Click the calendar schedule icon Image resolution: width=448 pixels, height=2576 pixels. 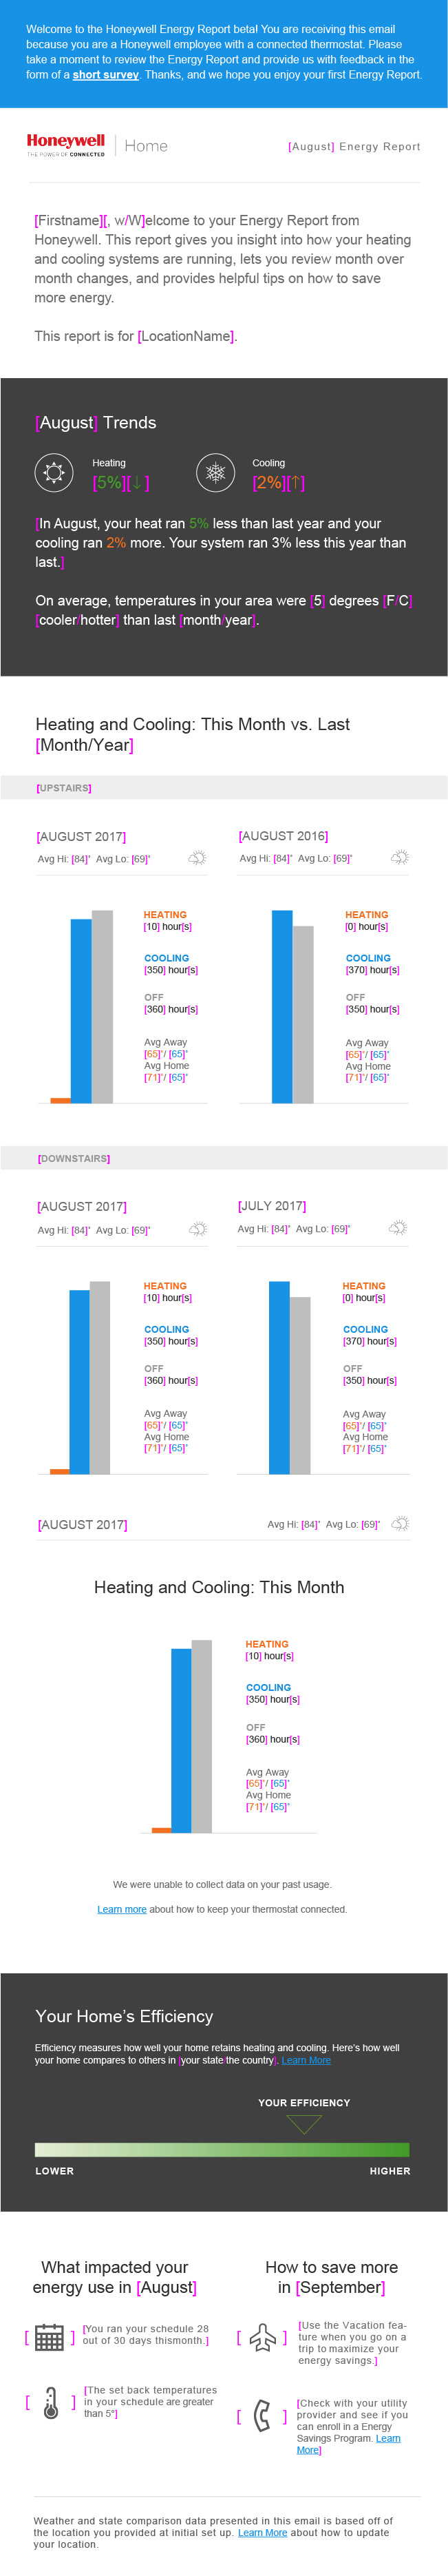[x=49, y=2337]
